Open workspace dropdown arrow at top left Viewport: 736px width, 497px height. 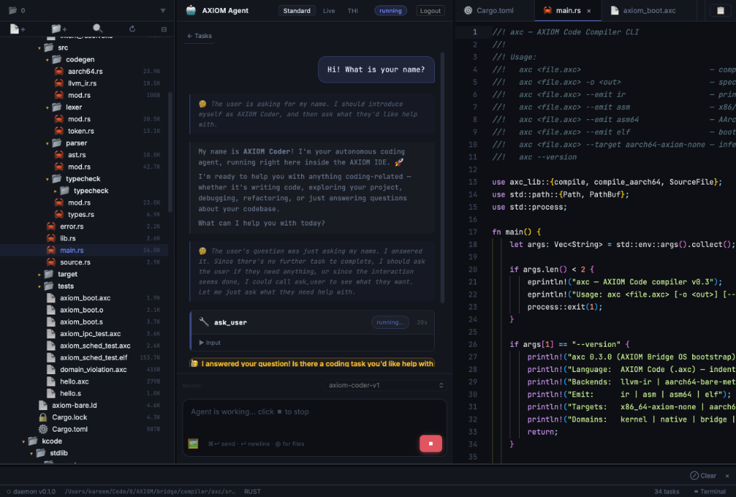point(162,10)
